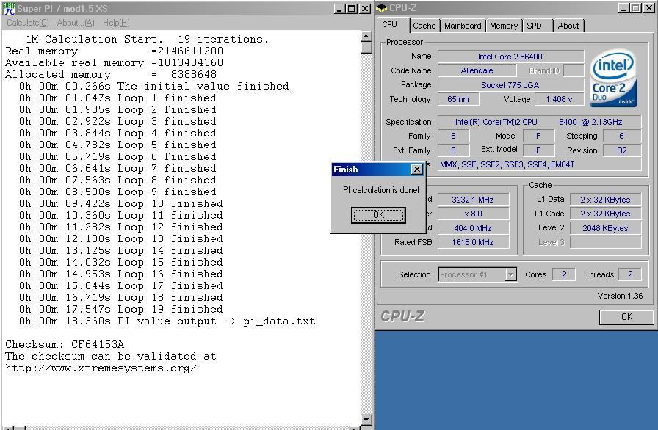Click the Version 1.36 label
Screen dimensions: 658x430
point(621,296)
